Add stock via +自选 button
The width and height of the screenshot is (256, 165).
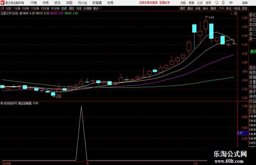237,8
